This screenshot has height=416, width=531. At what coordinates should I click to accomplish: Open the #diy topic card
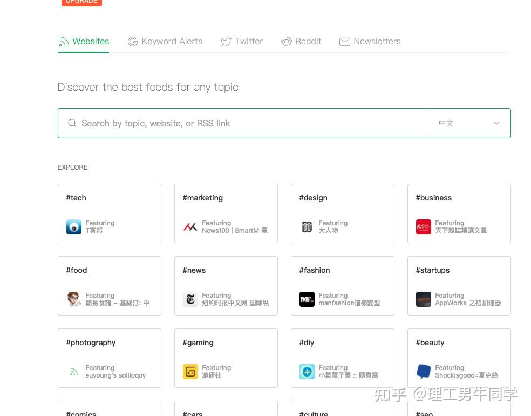[342, 358]
